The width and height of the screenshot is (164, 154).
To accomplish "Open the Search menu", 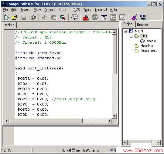I will tap(26, 10).
